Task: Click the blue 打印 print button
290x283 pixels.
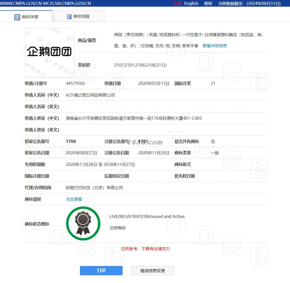Action: click(101, 270)
